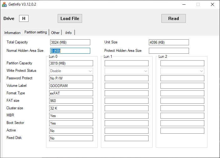Click the Read button
This screenshot has width=220, height=158.
tap(173, 18)
